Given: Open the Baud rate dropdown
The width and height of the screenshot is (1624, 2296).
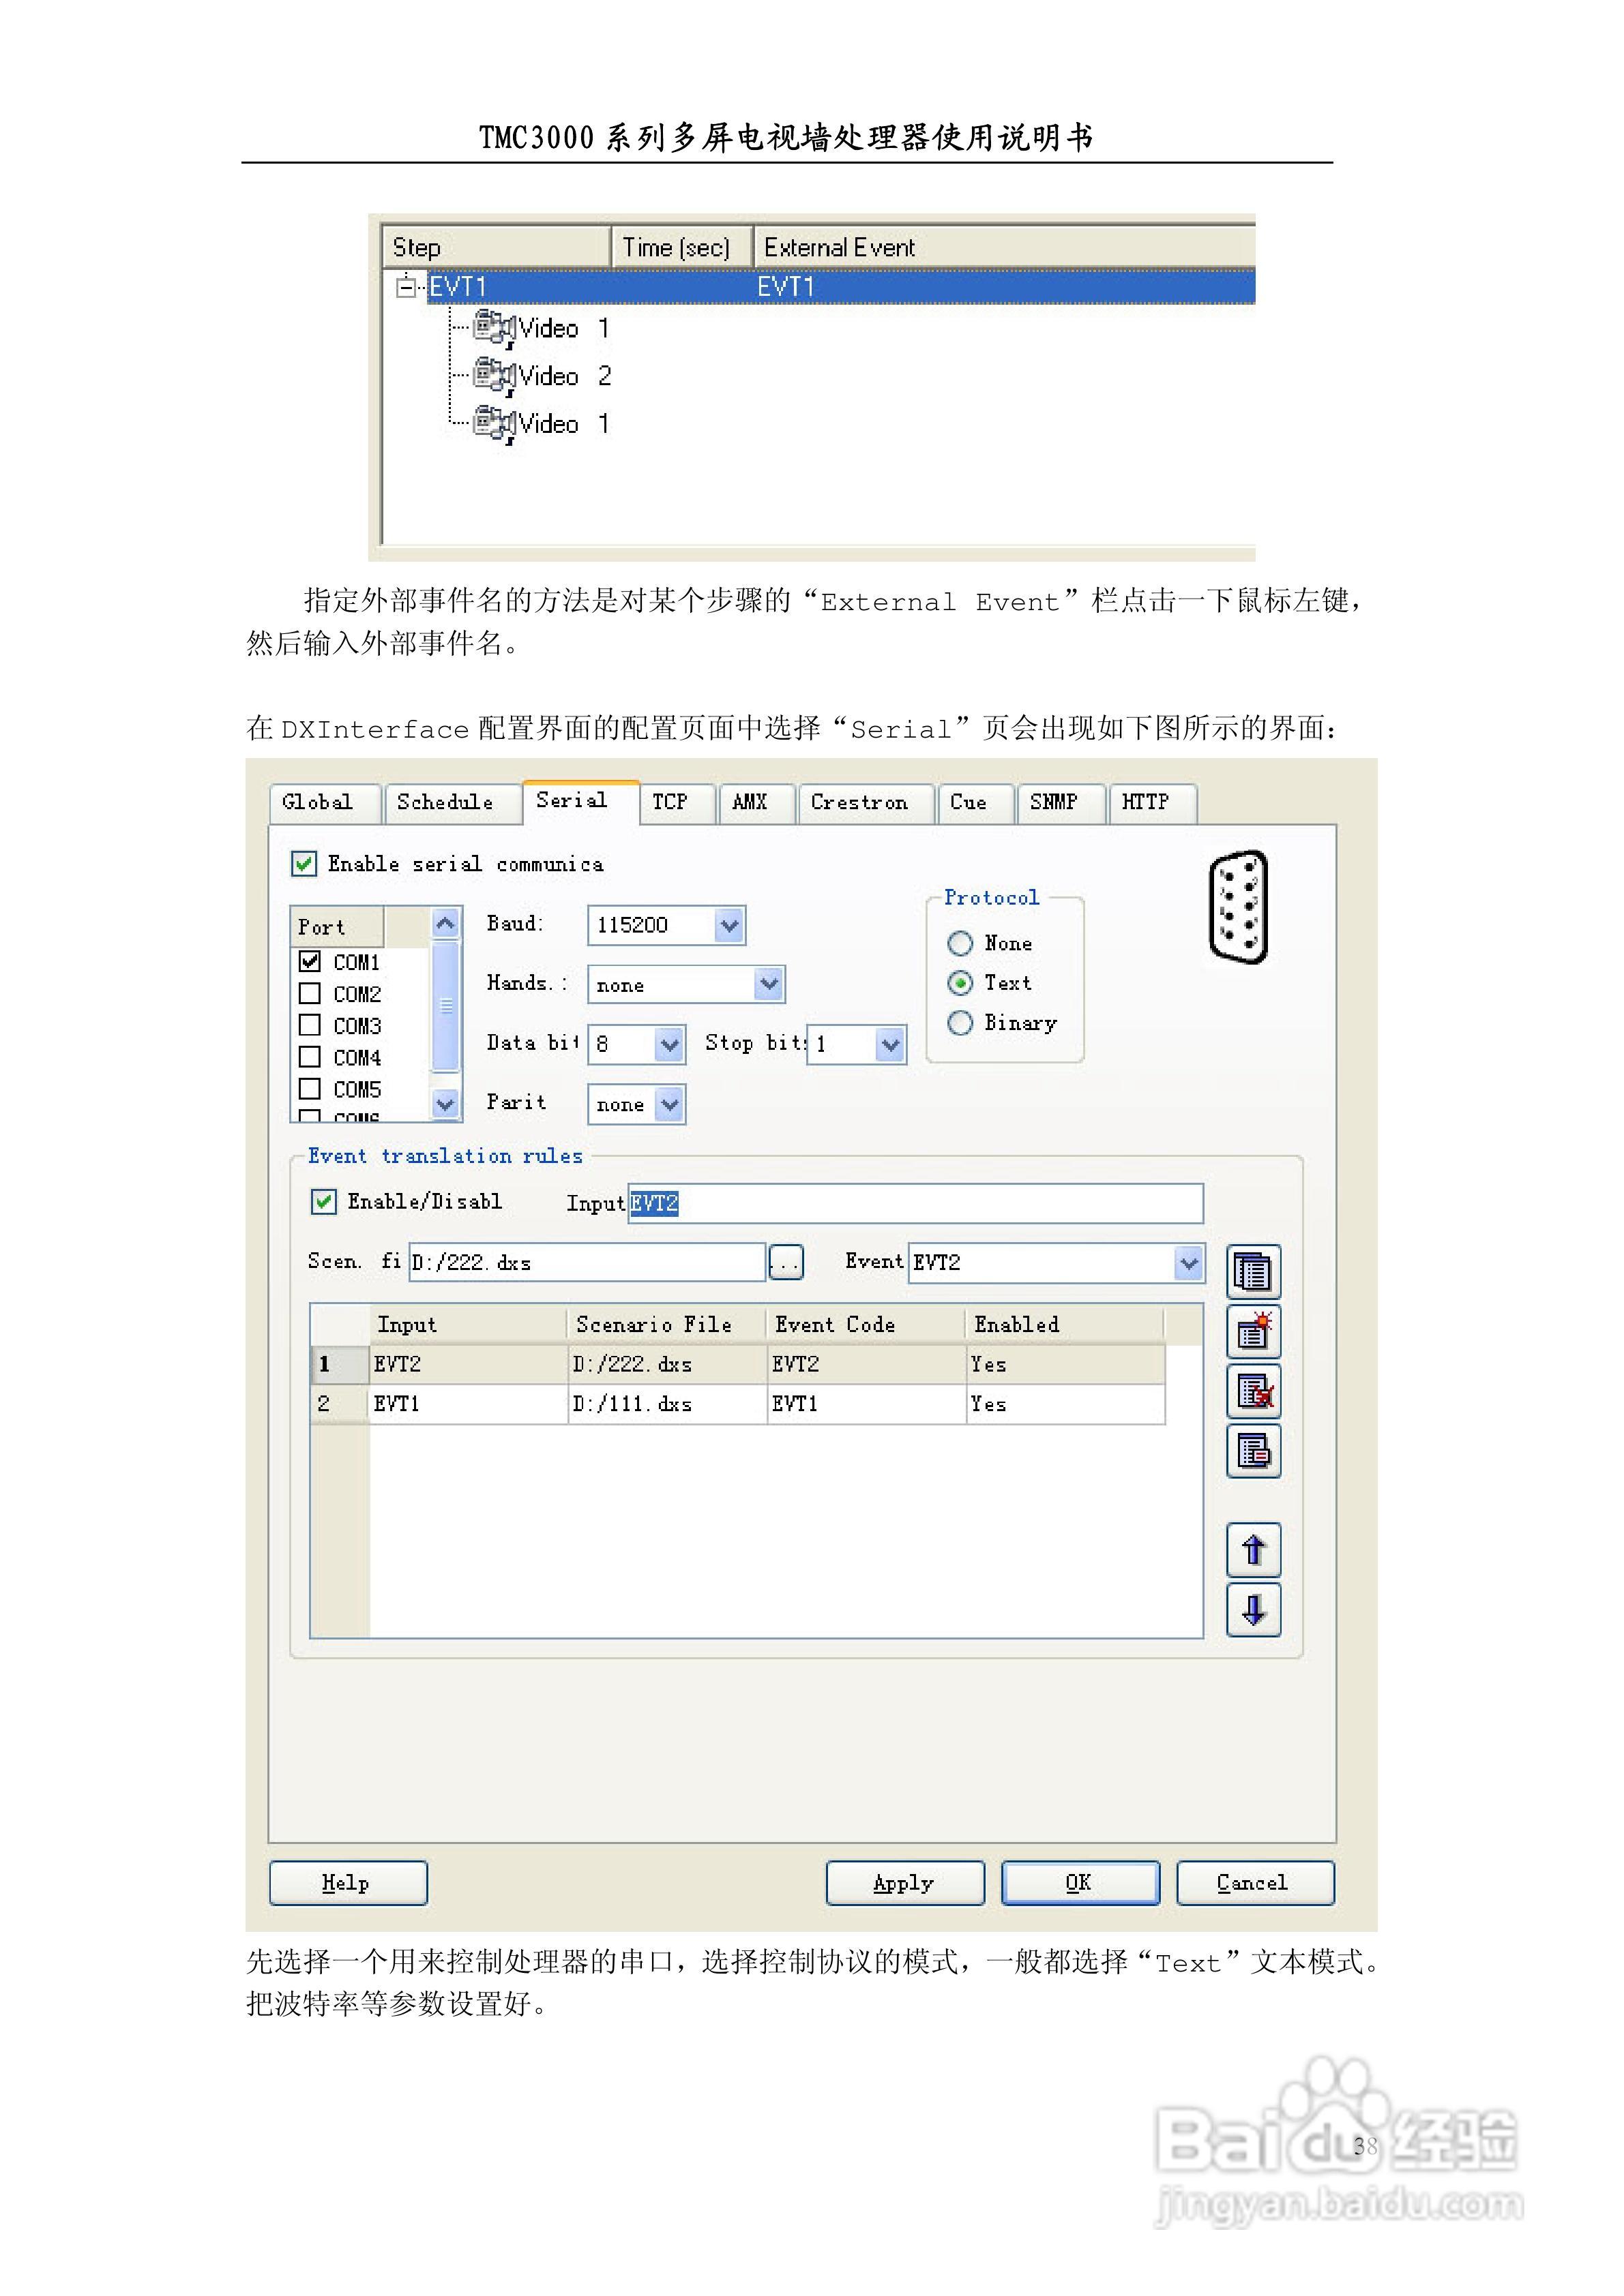Looking at the screenshot, I should pos(729,925).
